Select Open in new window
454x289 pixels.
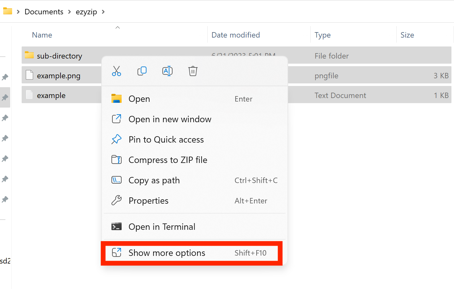170,119
